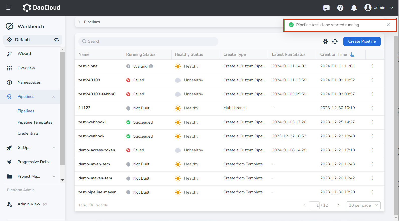Viewport: 399px width, 221px height.
Task: Go to Pipeline Templates submenu
Action: tap(35, 122)
